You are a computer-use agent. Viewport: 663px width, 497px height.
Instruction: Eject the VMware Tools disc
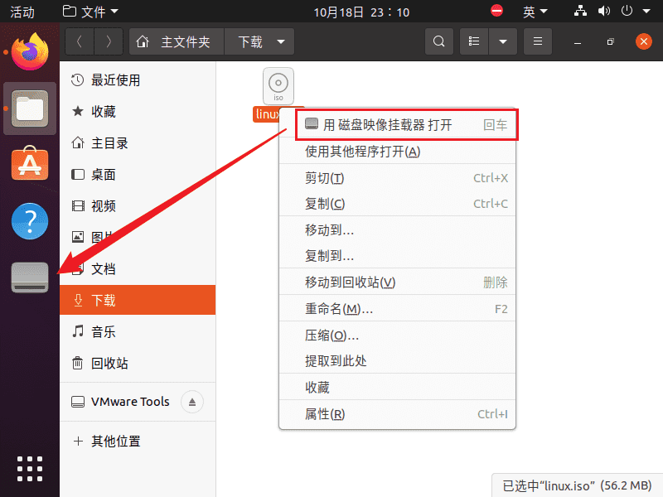191,402
